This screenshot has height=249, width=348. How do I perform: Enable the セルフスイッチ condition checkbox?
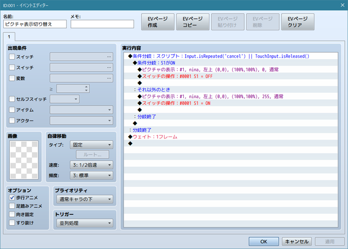[x=12, y=99]
